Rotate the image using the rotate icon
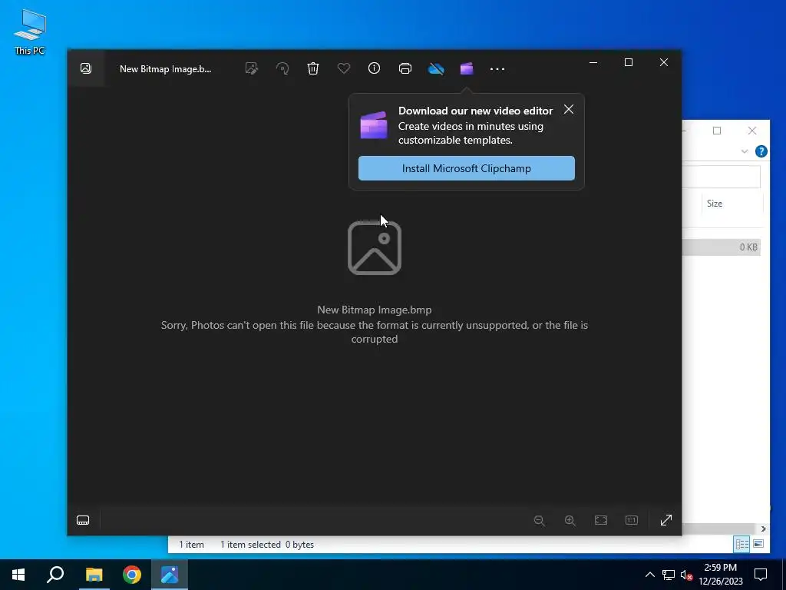This screenshot has height=590, width=786. [x=282, y=68]
